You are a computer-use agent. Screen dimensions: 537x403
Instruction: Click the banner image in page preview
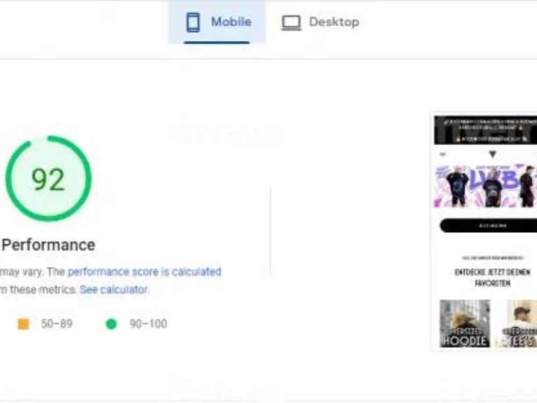(x=485, y=186)
